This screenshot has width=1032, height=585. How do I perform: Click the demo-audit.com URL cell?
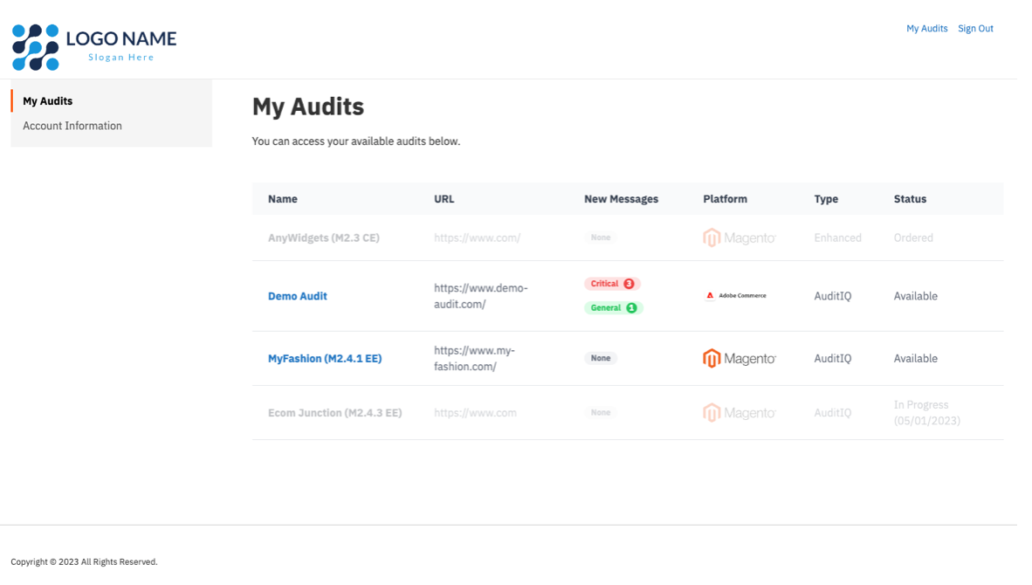coord(481,296)
